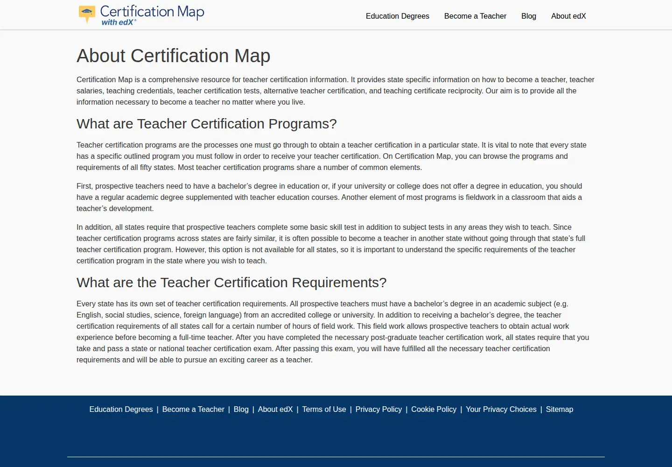The height and width of the screenshot is (467, 672).
Task: Visit the Blog link in the footer
Action: [x=241, y=409]
